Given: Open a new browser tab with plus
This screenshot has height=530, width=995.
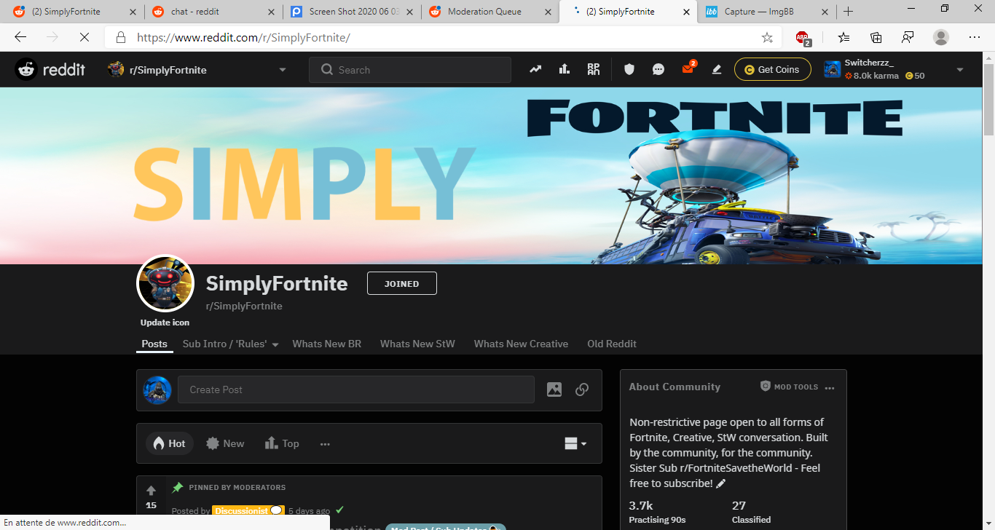Looking at the screenshot, I should pyautogui.click(x=848, y=12).
